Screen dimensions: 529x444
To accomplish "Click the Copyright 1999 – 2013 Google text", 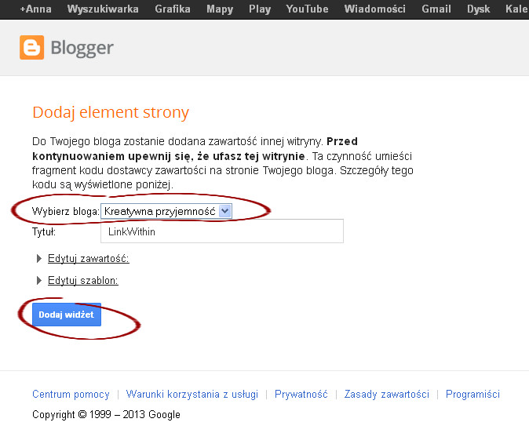I will 106,414.
